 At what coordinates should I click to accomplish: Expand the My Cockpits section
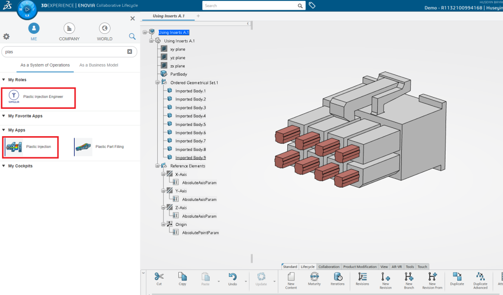click(x=4, y=166)
